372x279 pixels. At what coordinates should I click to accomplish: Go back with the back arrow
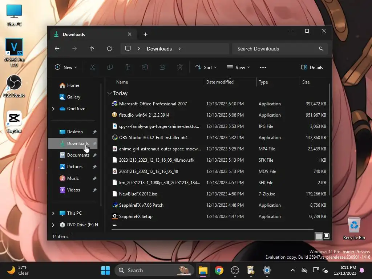pyautogui.click(x=57, y=49)
